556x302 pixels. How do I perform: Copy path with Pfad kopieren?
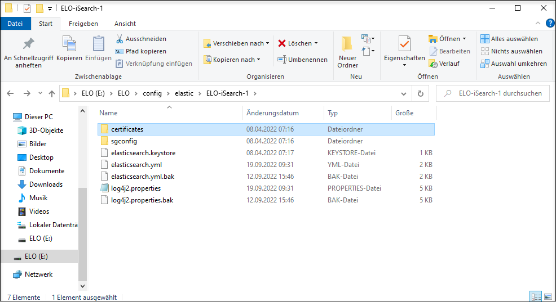click(x=141, y=51)
